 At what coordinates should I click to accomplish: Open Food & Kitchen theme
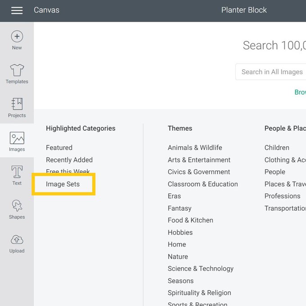click(190, 220)
